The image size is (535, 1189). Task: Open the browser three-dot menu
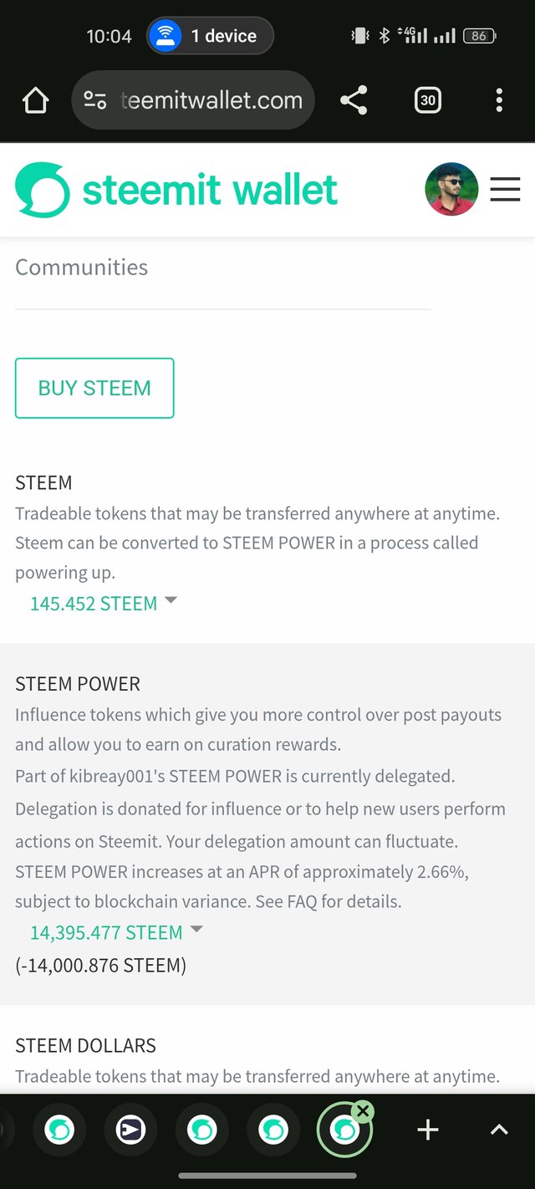(x=499, y=101)
